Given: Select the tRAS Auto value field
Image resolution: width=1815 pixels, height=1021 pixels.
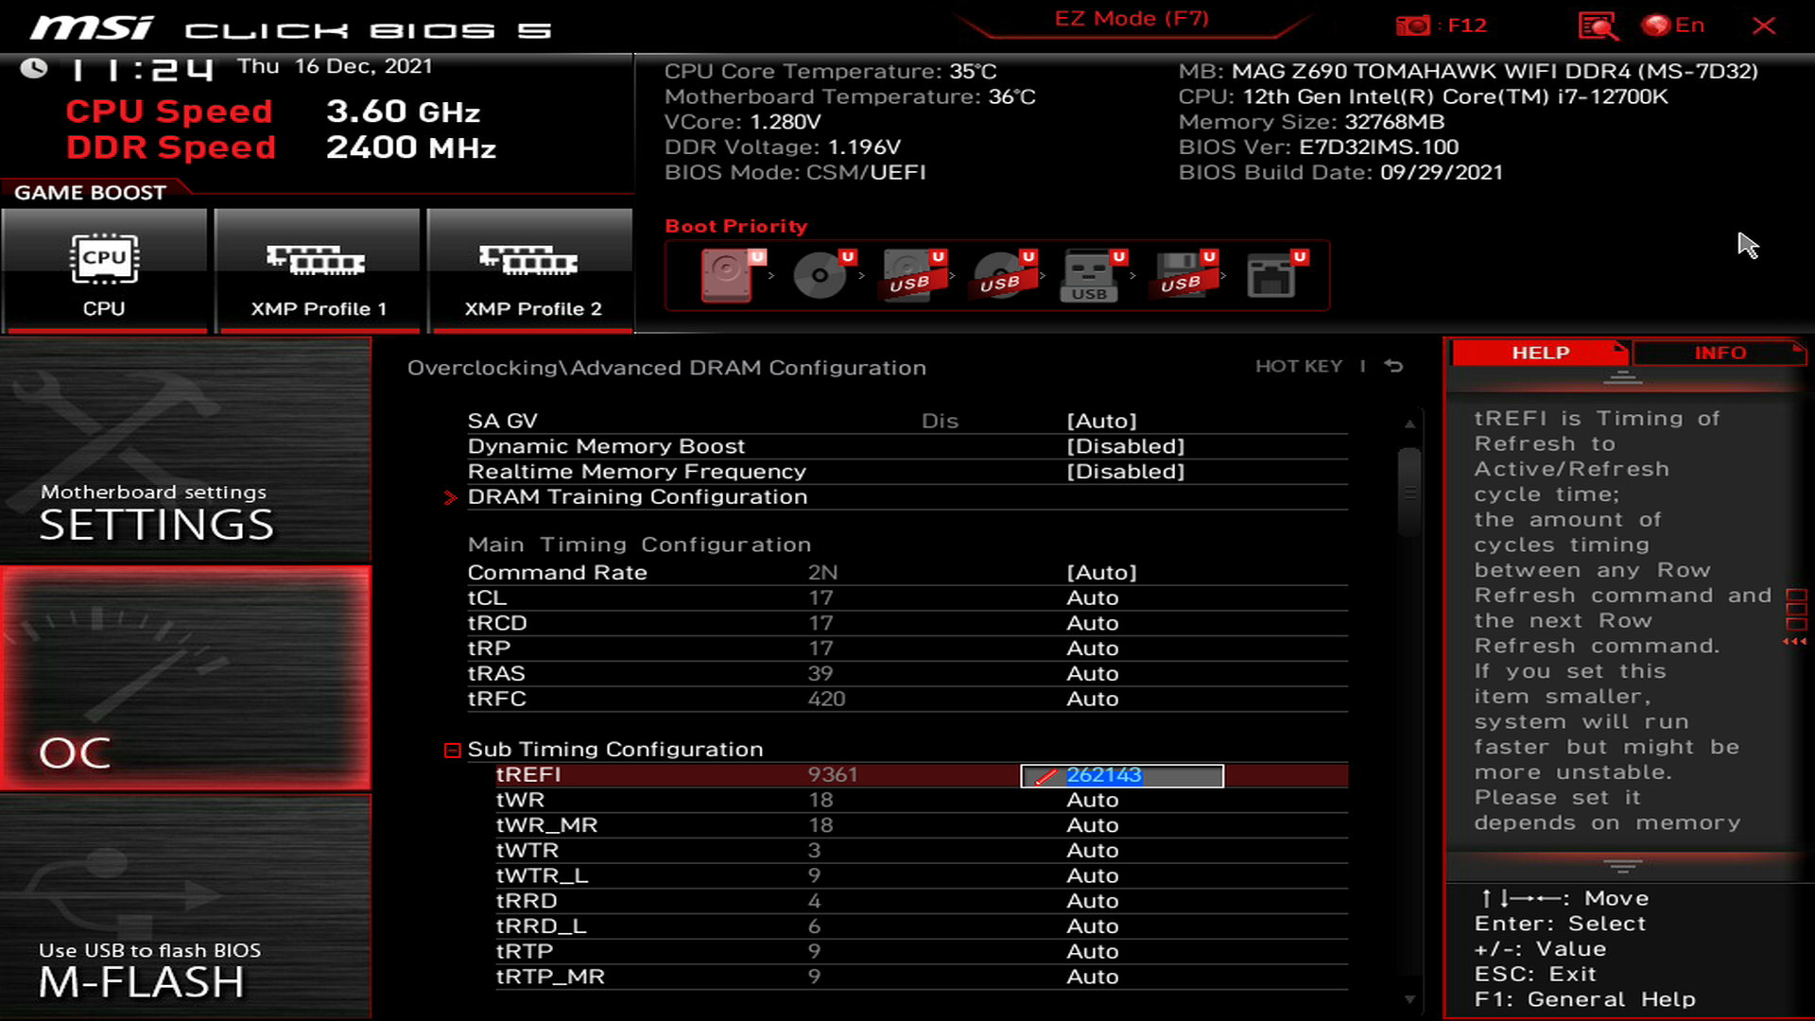Looking at the screenshot, I should pyautogui.click(x=1093, y=673).
